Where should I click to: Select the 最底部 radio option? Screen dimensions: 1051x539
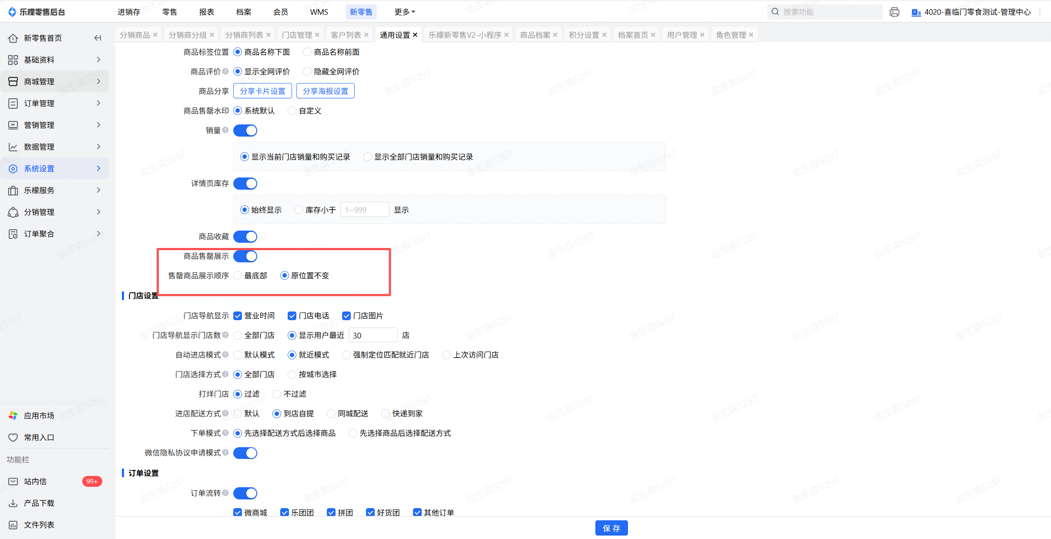tap(238, 275)
